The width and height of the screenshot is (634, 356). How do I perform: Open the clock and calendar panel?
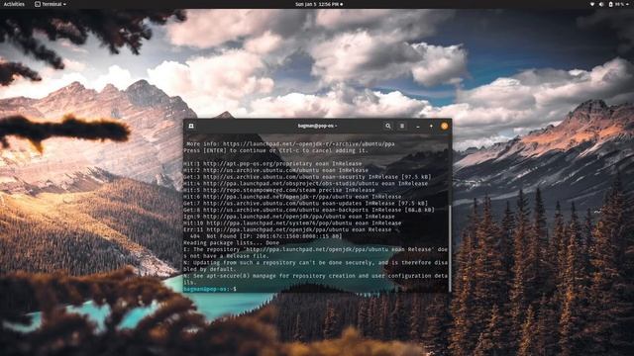(319, 4)
